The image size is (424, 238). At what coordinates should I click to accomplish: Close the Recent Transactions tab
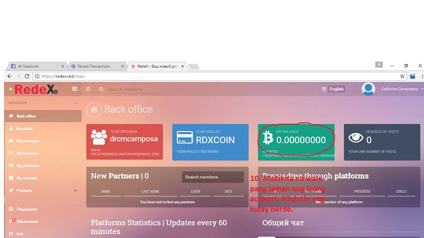pos(122,66)
